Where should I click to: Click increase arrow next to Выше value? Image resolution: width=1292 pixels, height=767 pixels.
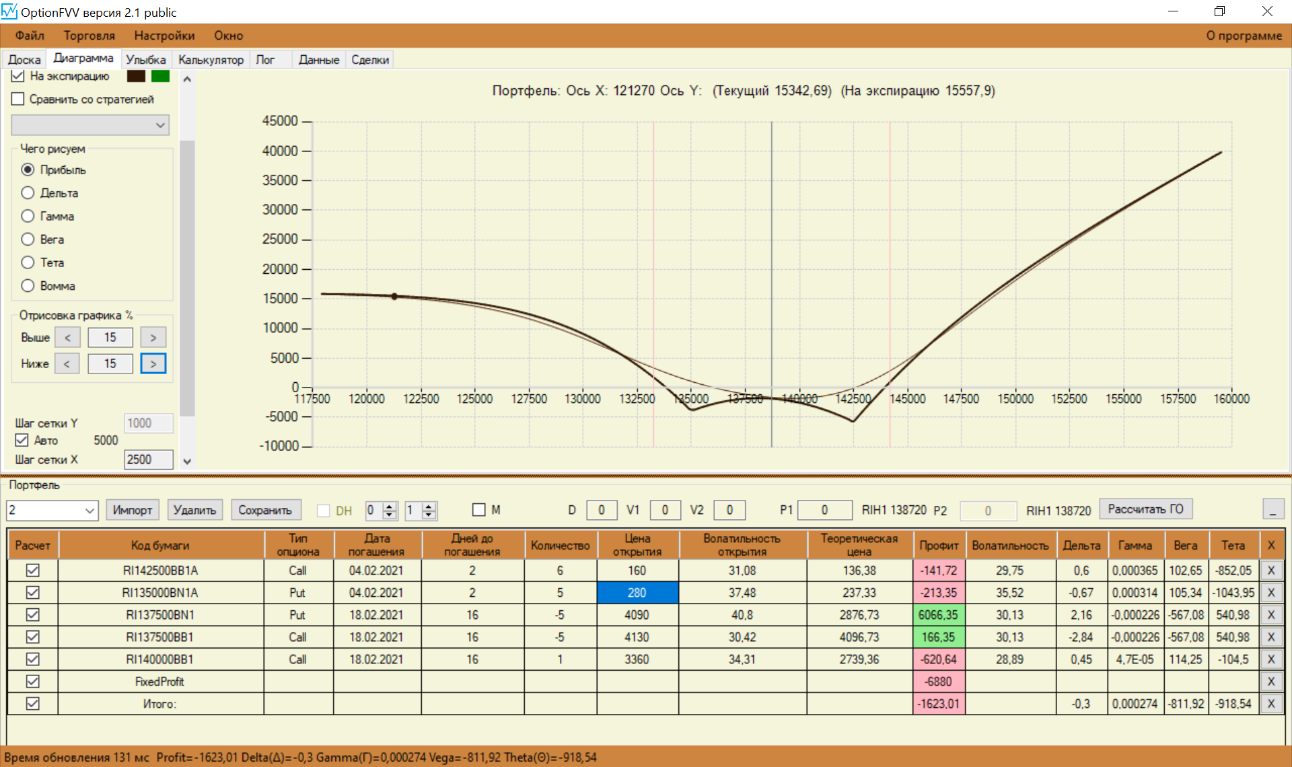pos(153,338)
